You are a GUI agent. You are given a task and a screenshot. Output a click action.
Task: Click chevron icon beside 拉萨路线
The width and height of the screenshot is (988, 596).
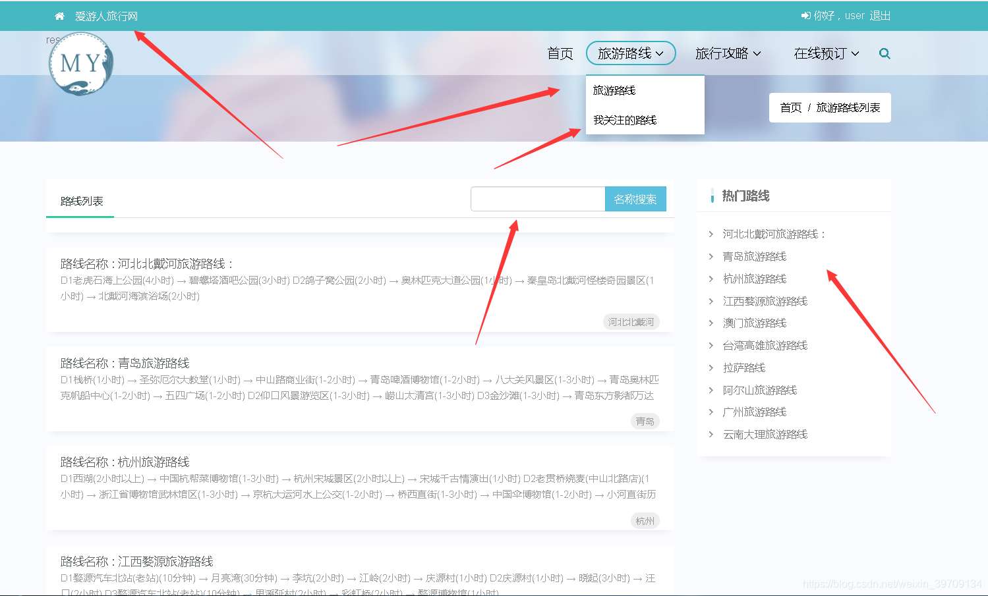[711, 367]
